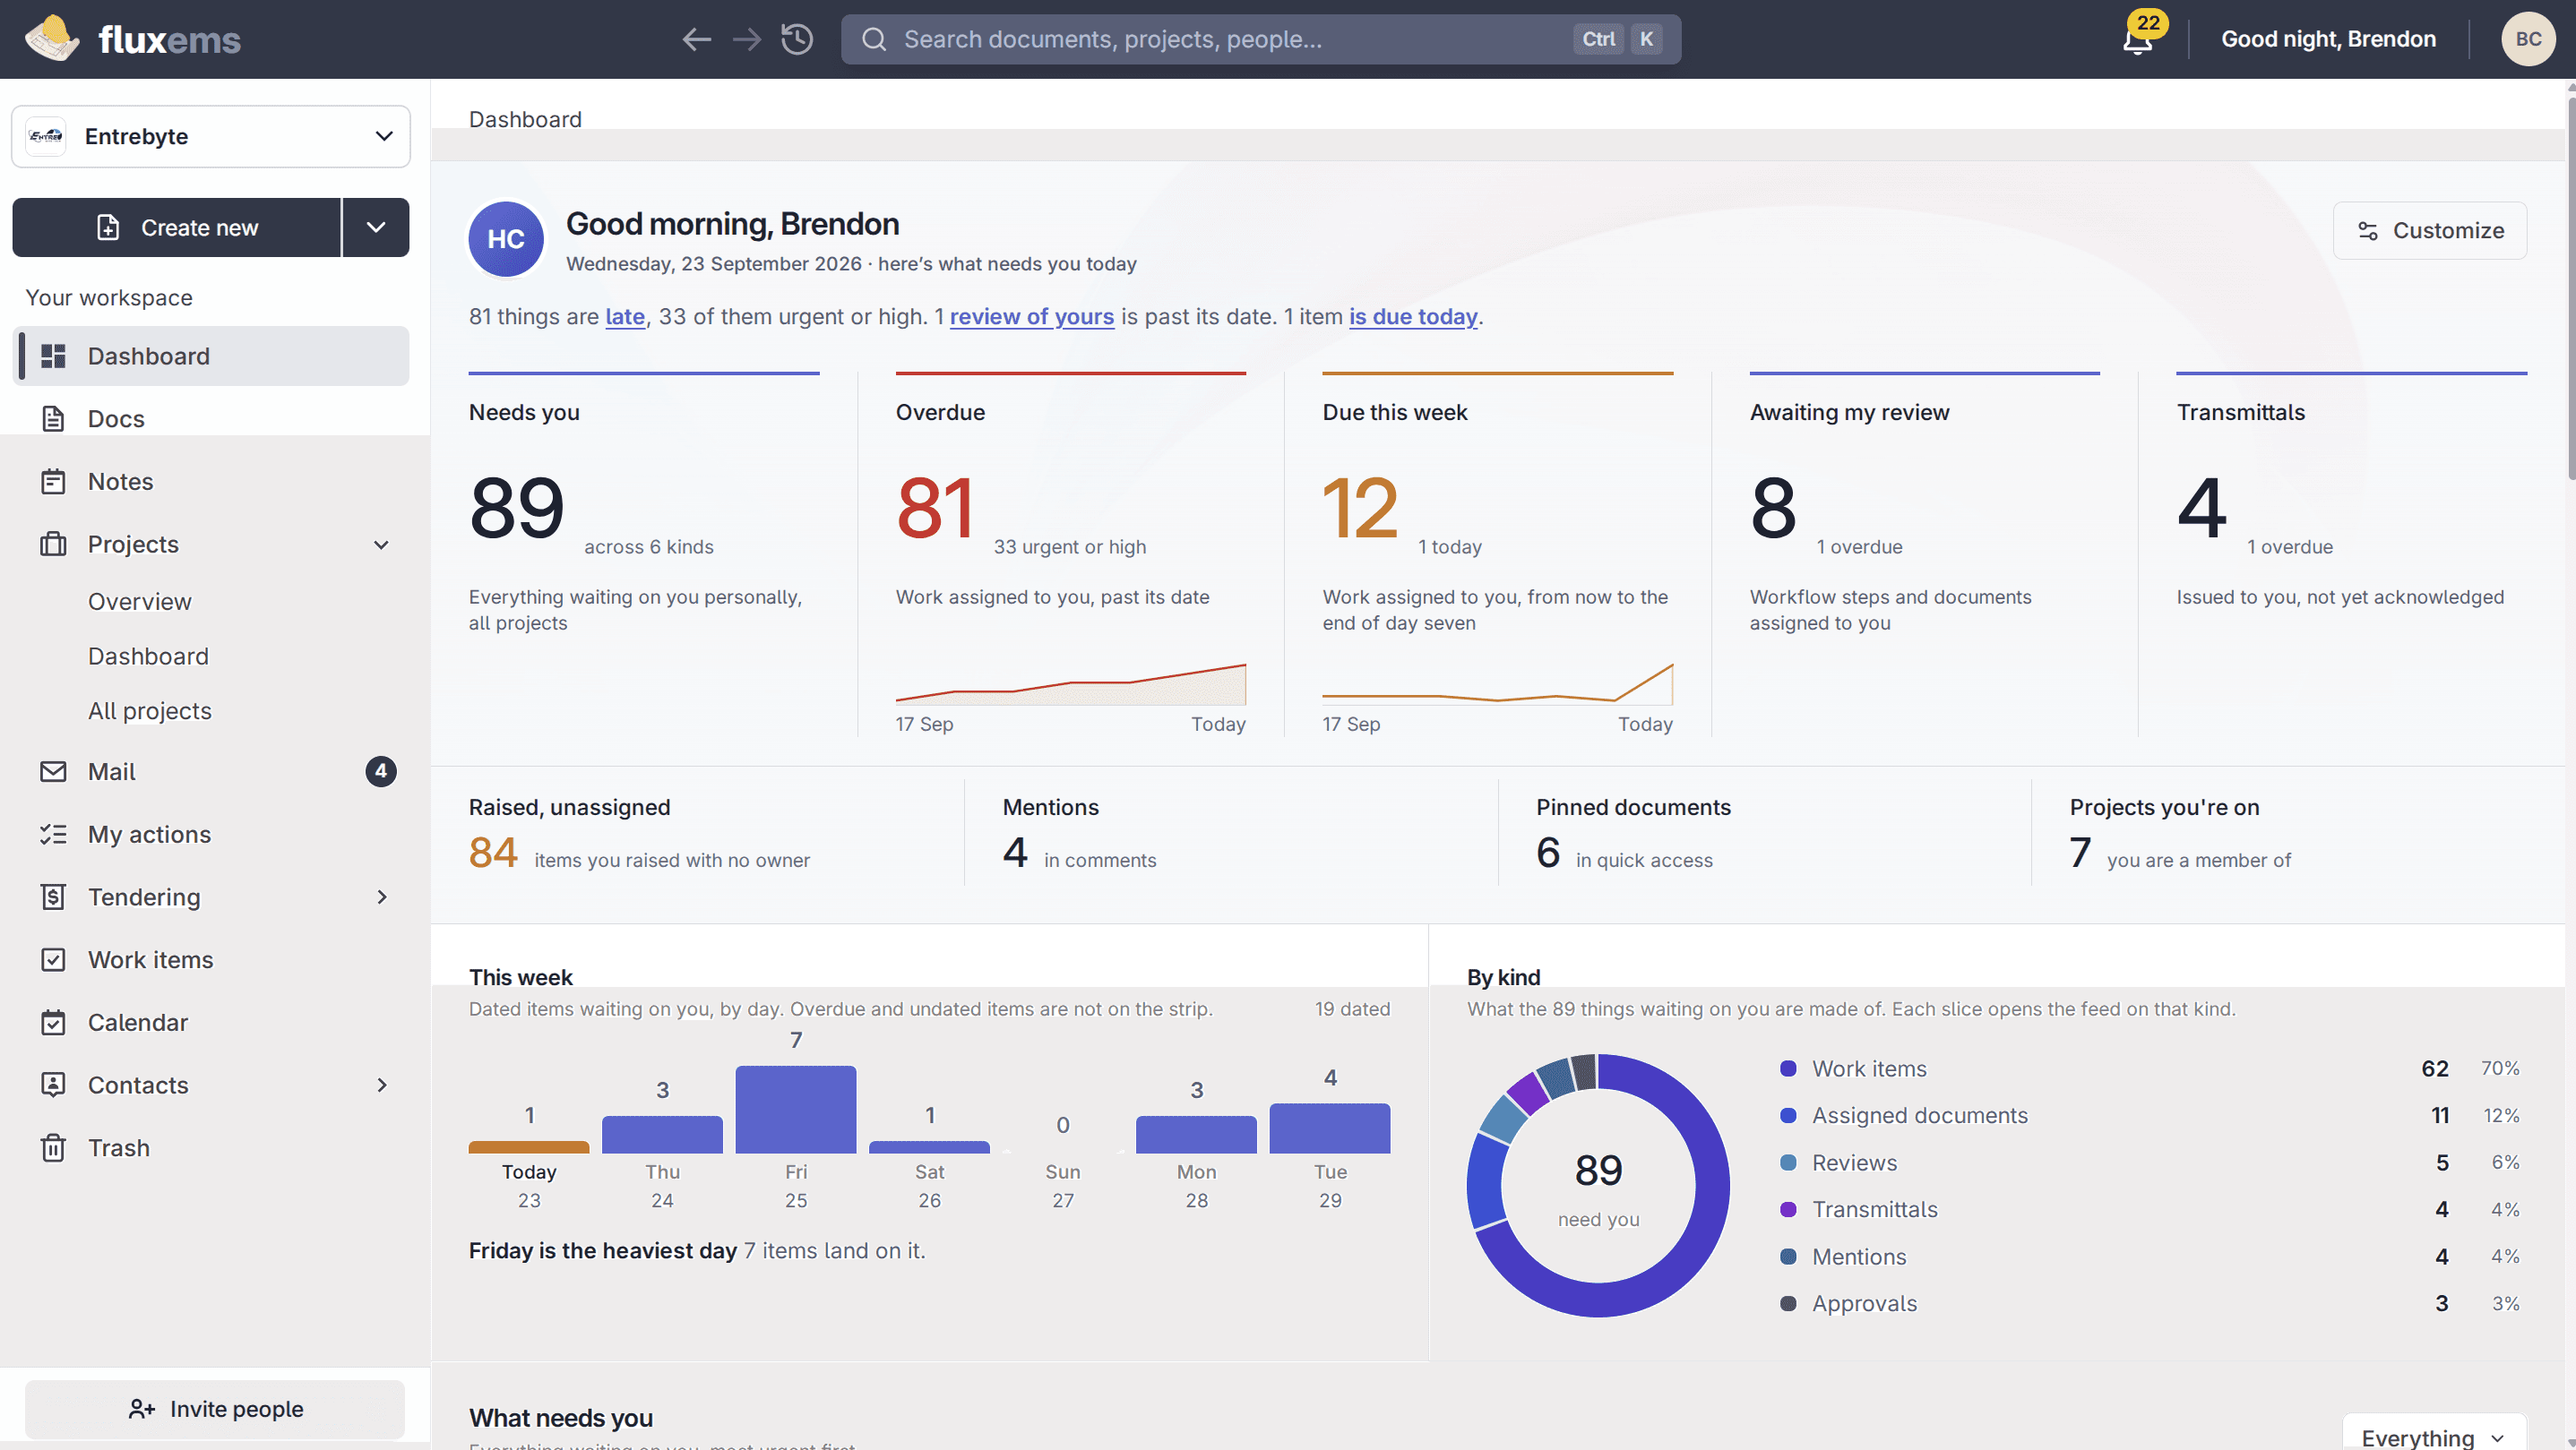The image size is (2576, 1450).
Task: Go forward with the right arrow icon
Action: [x=747, y=39]
